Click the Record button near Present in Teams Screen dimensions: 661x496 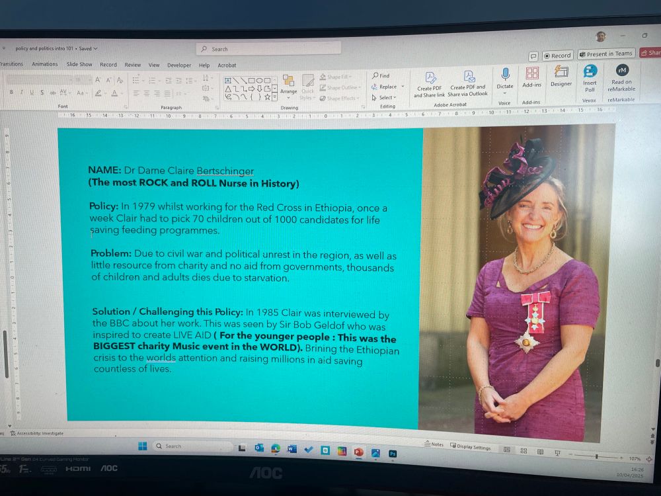tap(557, 56)
